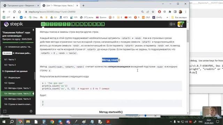Screen dimensions: 223x125
Task: Open the 'Все закладки' folder
Action: pos(179,17)
